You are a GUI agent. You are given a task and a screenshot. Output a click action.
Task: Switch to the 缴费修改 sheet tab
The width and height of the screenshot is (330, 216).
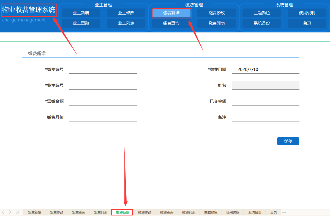(x=144, y=212)
